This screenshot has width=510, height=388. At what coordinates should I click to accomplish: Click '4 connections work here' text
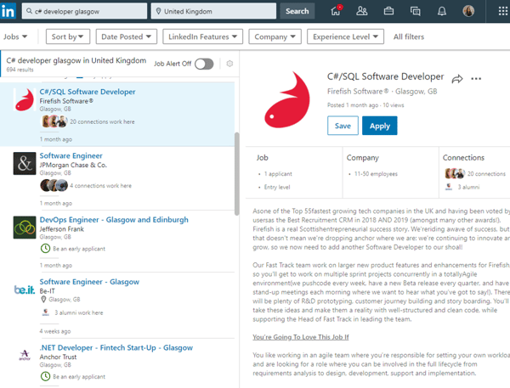(x=100, y=186)
